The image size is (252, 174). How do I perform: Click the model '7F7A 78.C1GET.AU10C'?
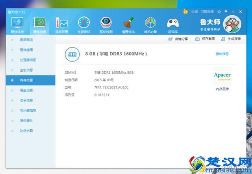[x=111, y=87]
